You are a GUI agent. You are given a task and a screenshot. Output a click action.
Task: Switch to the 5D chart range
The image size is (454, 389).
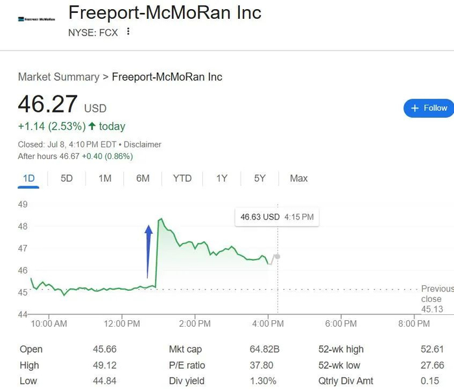coord(66,178)
